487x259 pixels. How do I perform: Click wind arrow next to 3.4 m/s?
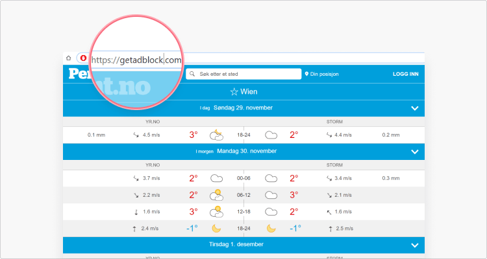coord(329,179)
